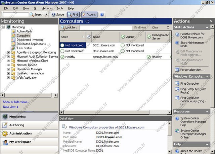Click About the Health help icon

(177, 151)
